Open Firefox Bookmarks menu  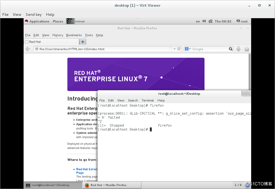pos(74,35)
